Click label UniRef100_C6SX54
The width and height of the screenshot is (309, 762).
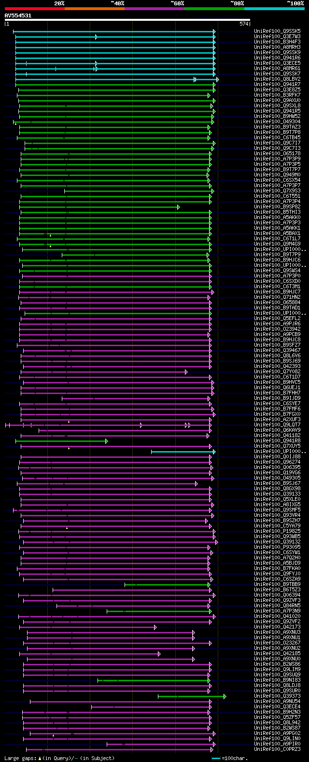(x=277, y=180)
